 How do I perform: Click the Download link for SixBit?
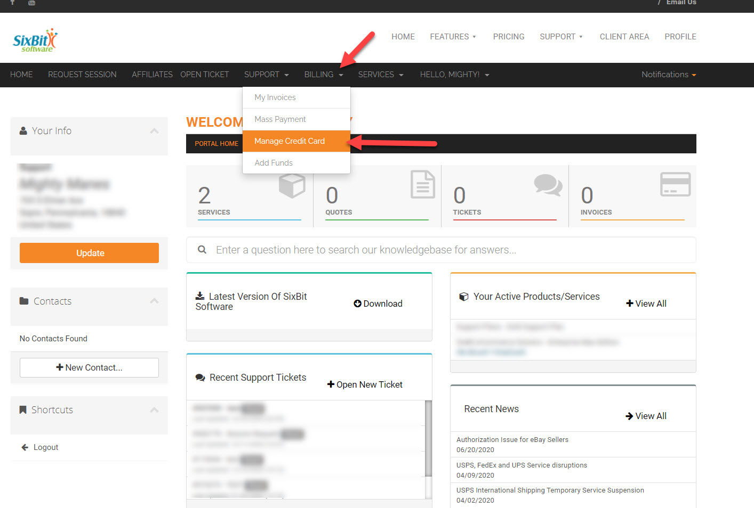[378, 304]
